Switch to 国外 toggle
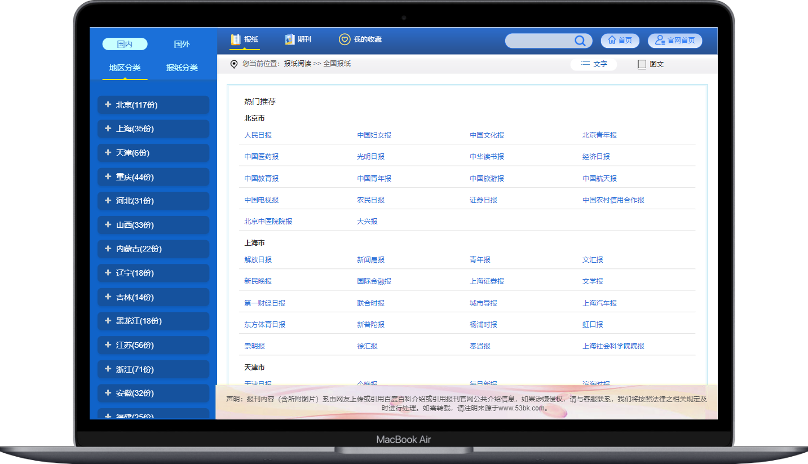The image size is (808, 464). pyautogui.click(x=182, y=44)
